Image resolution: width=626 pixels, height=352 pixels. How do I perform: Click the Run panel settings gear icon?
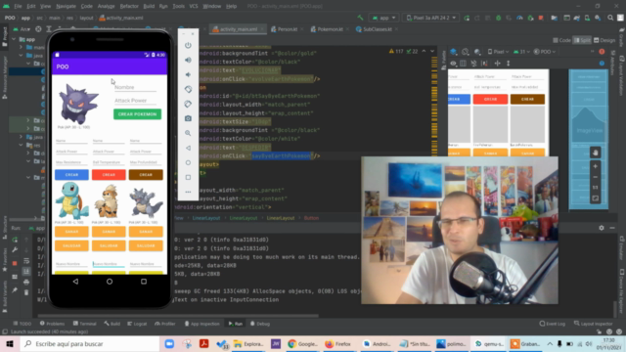tap(602, 228)
